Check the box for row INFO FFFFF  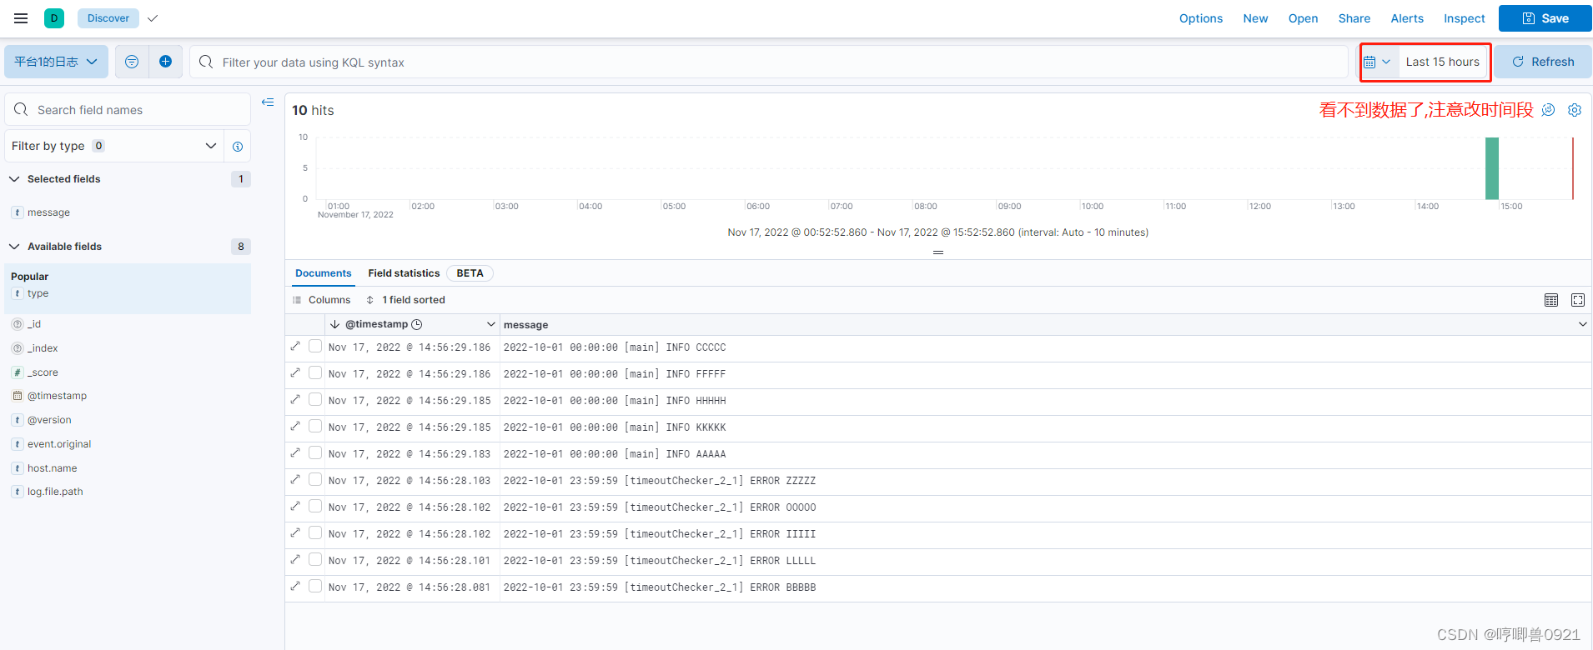(x=315, y=372)
